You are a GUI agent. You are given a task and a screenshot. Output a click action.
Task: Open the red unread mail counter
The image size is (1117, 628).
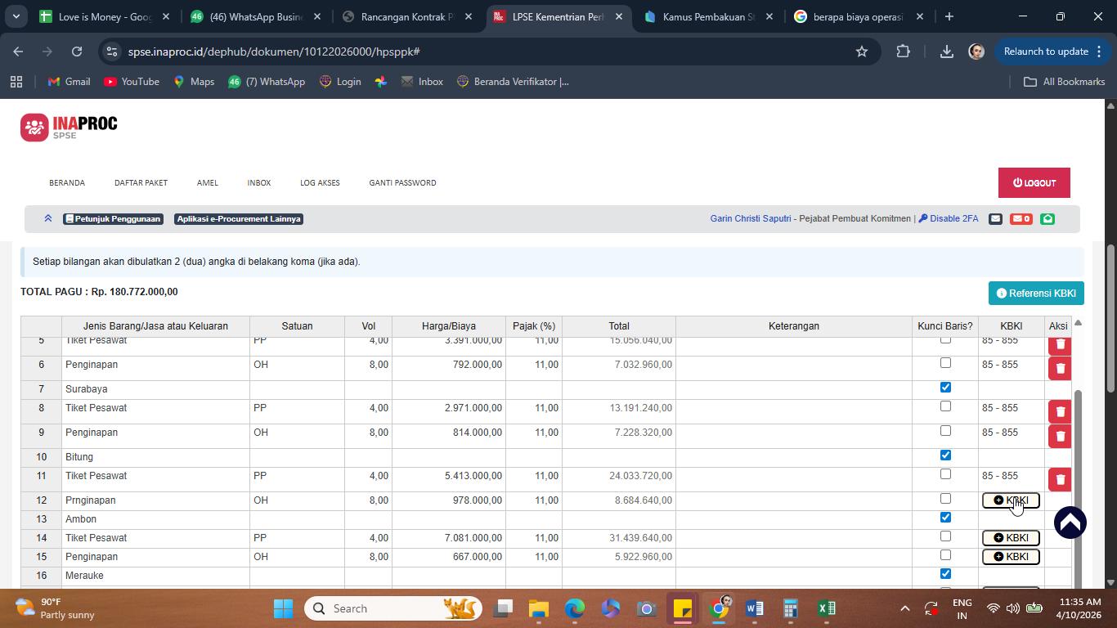1021,218
